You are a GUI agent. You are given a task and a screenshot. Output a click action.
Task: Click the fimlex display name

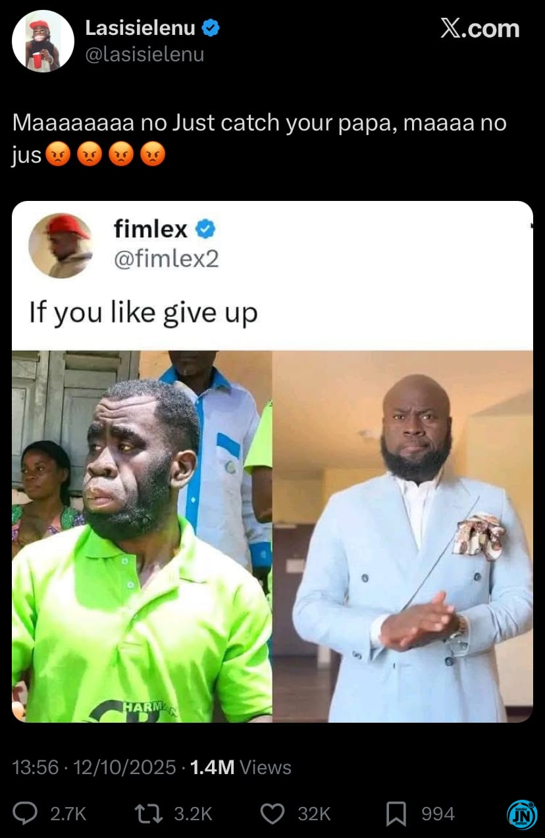[151, 229]
